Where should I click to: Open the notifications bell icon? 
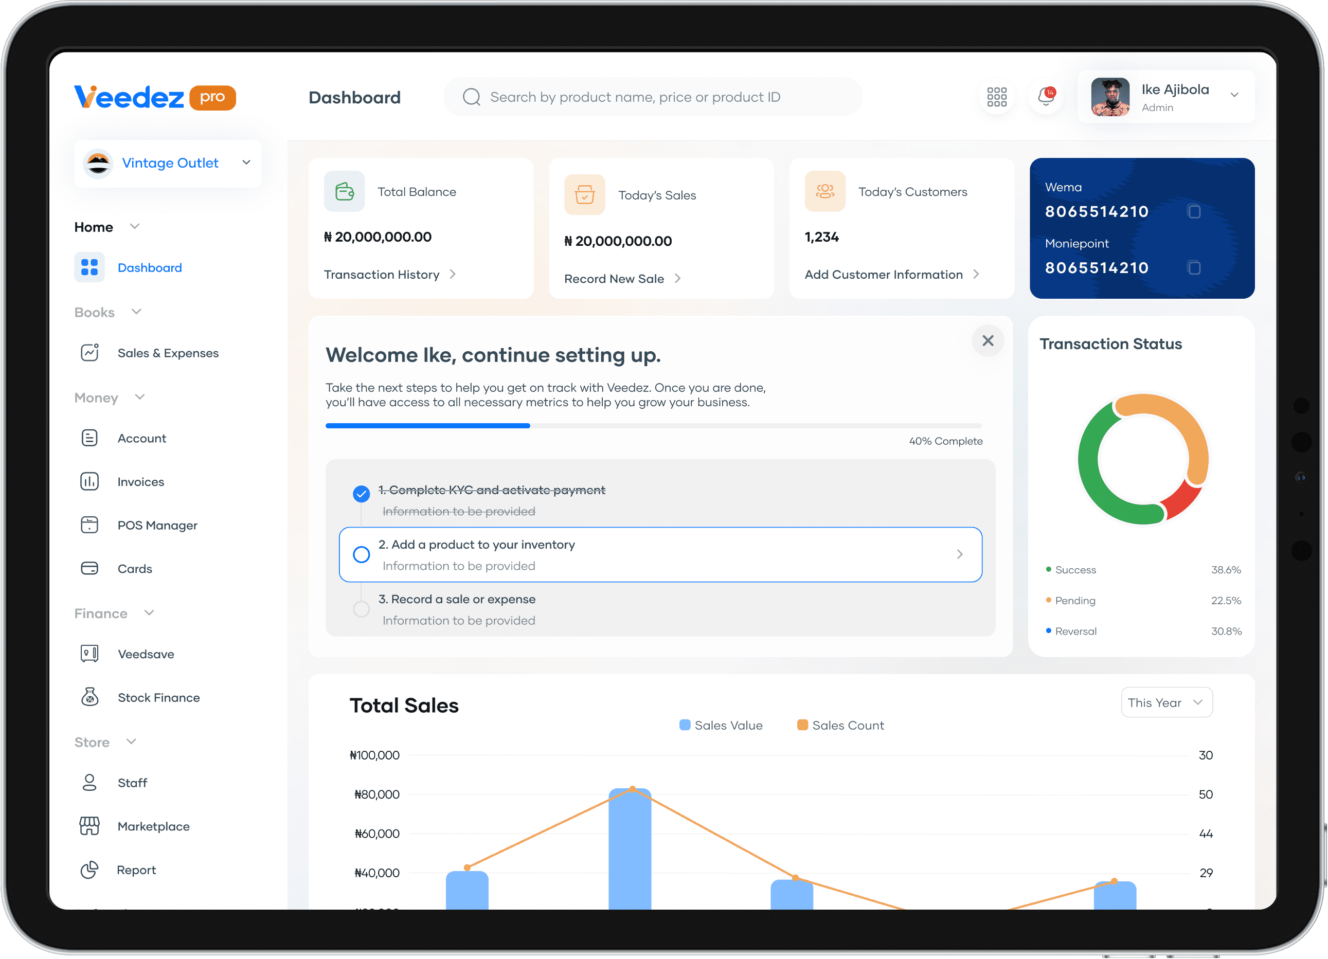click(1046, 97)
